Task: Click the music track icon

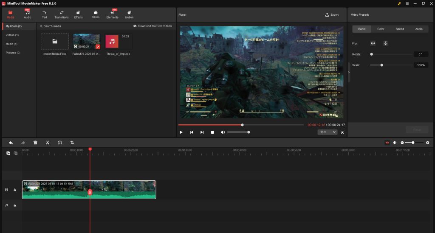Action: click(7, 205)
